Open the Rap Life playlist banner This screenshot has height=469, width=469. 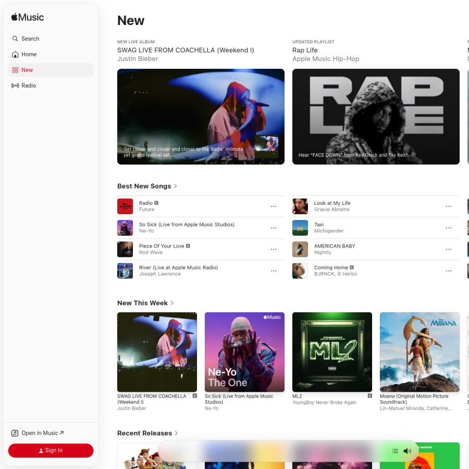tap(376, 117)
